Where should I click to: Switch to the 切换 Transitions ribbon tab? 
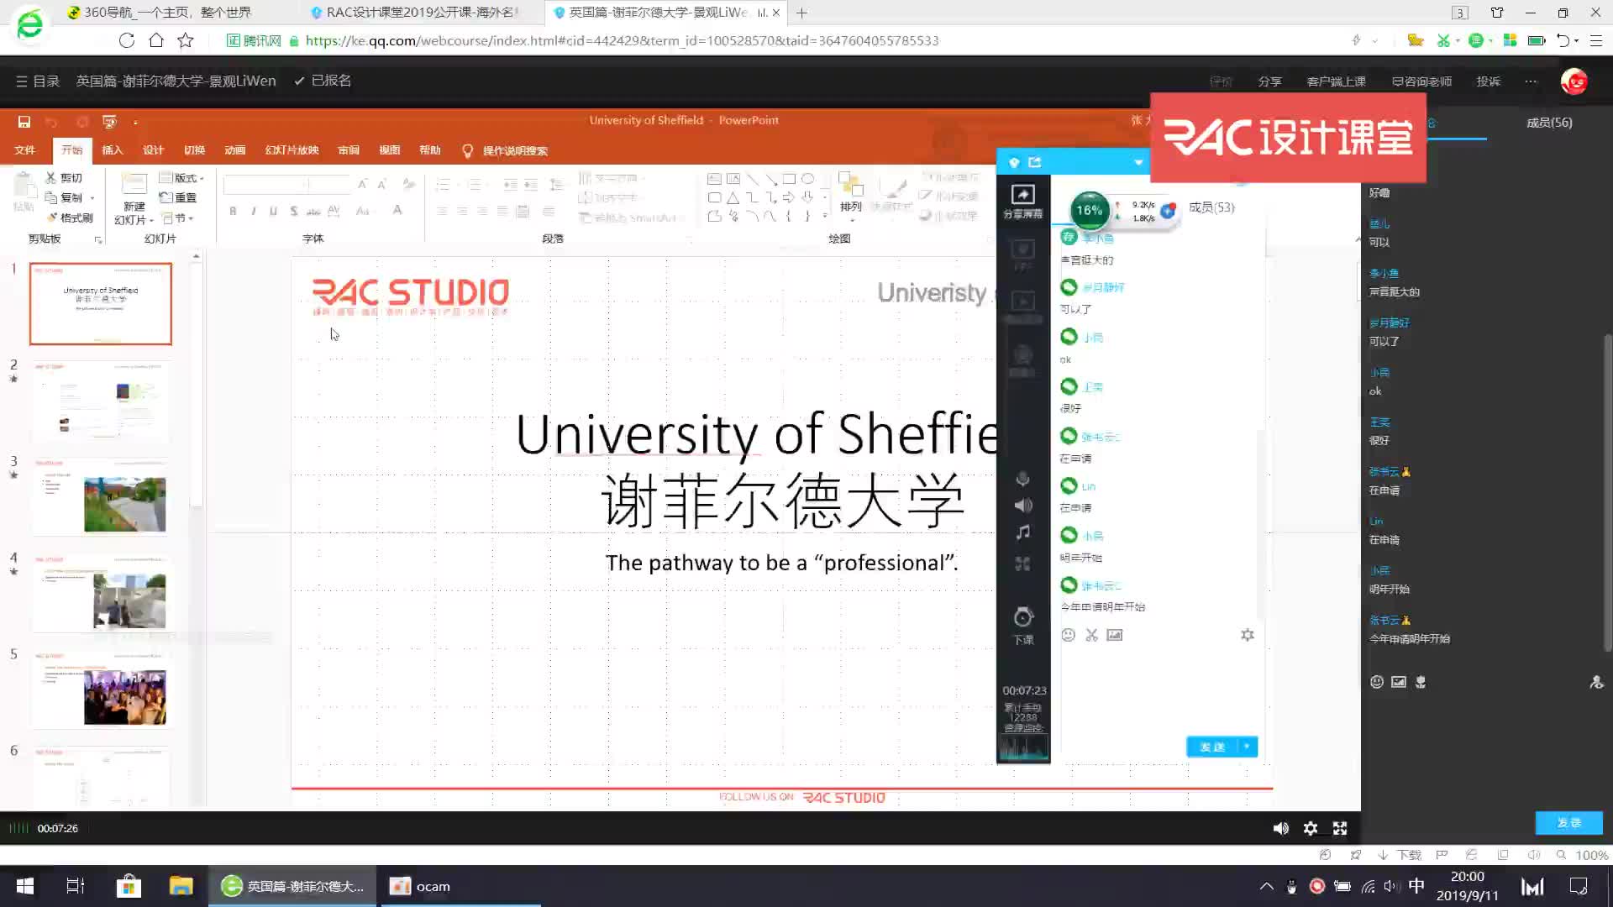click(194, 150)
